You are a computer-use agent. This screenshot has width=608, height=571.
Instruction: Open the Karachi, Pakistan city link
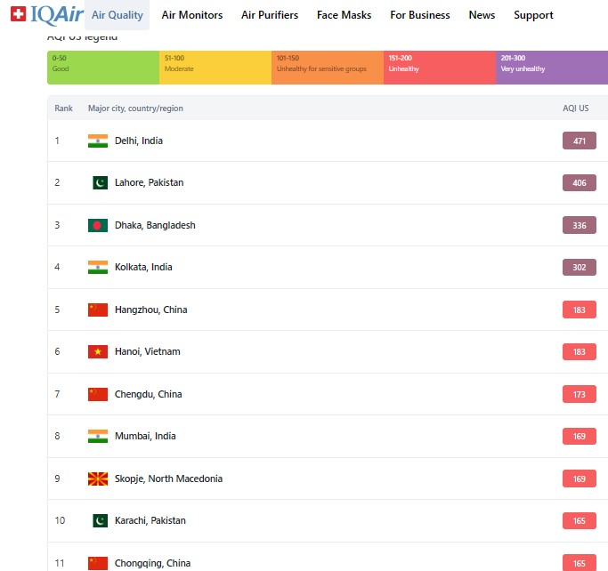point(150,520)
